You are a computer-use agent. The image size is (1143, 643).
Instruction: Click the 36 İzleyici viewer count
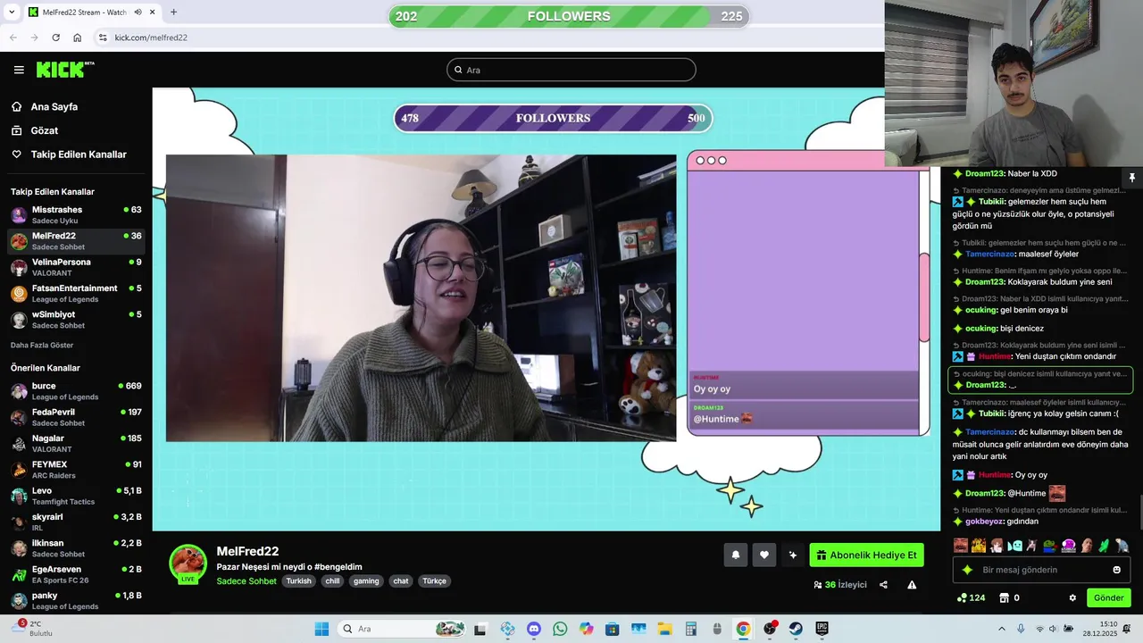[x=839, y=585]
